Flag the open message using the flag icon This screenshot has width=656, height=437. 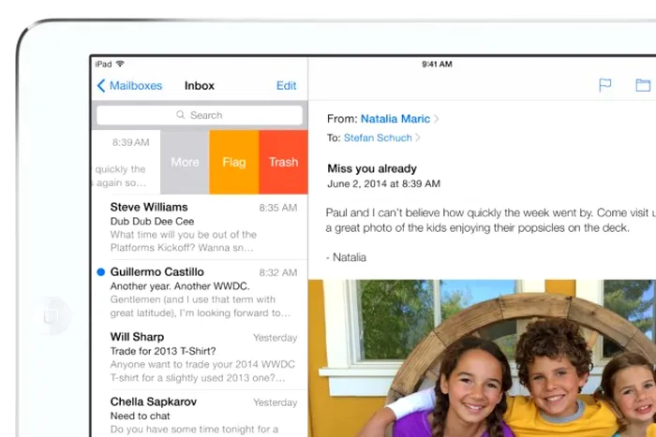click(x=605, y=85)
